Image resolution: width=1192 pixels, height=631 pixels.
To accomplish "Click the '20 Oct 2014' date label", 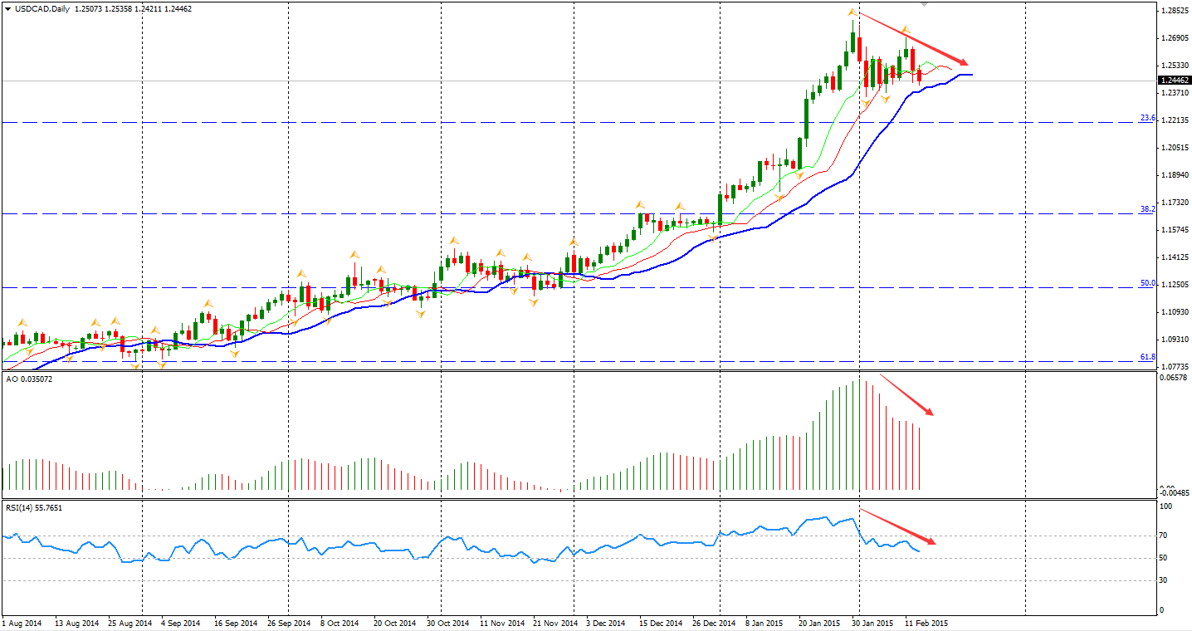I will pyautogui.click(x=393, y=622).
